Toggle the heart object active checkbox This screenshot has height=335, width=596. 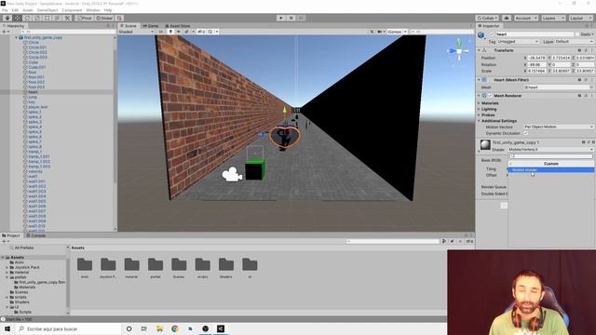coord(492,34)
